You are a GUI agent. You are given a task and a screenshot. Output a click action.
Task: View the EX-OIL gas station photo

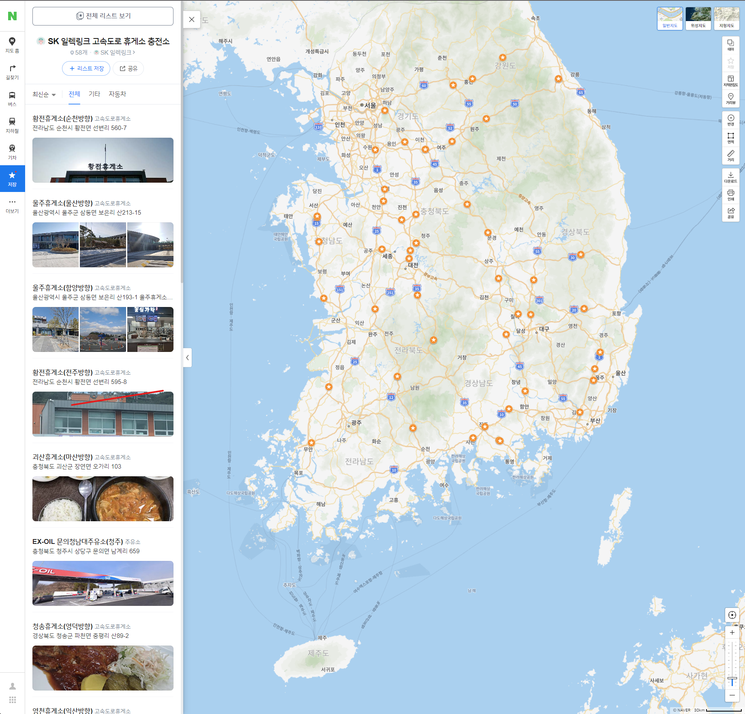103,583
